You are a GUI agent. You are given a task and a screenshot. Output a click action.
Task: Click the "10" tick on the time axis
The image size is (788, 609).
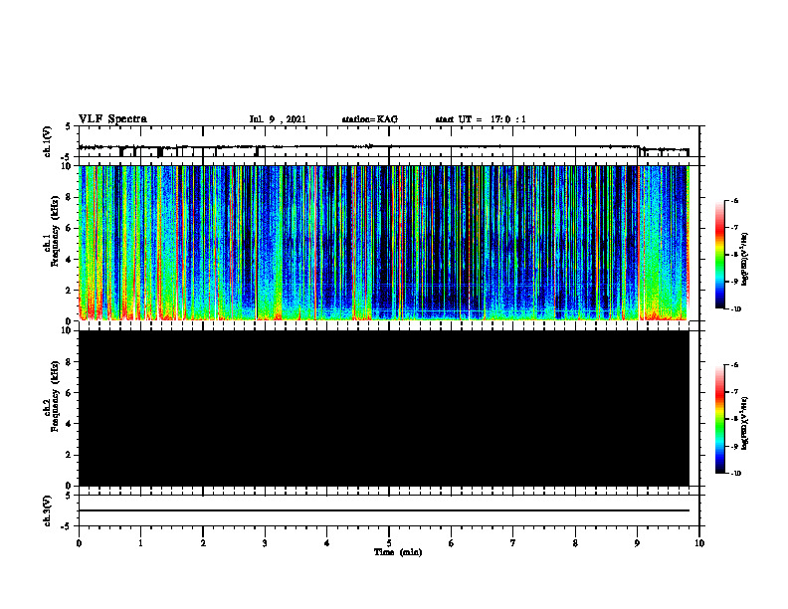(699, 543)
